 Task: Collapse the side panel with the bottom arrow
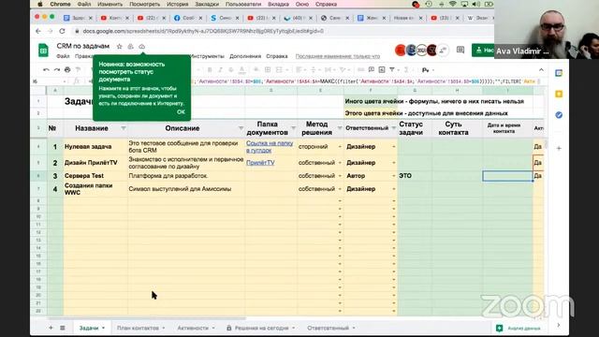[x=559, y=325]
